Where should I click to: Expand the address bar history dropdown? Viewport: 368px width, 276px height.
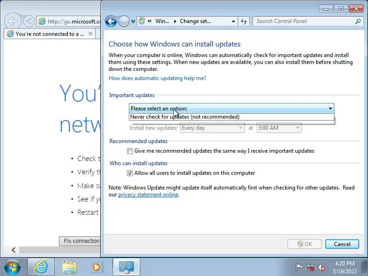coord(233,21)
